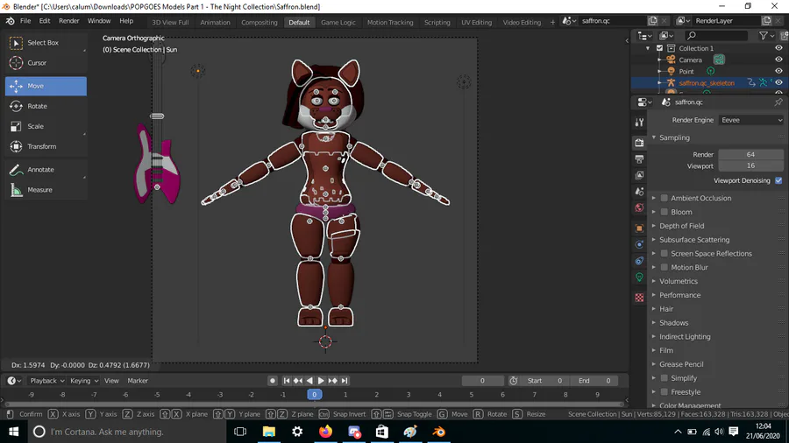
Task: Open the Render properties tab
Action: (x=639, y=143)
